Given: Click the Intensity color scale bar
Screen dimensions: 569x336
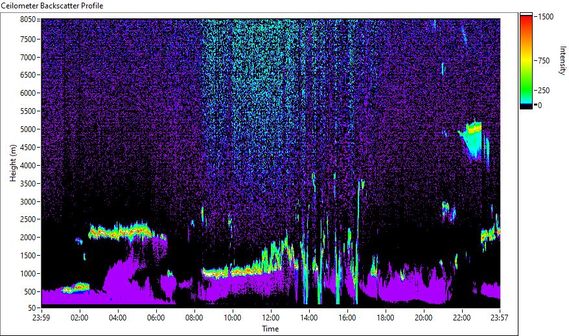Looking at the screenshot, I should click(x=526, y=60).
